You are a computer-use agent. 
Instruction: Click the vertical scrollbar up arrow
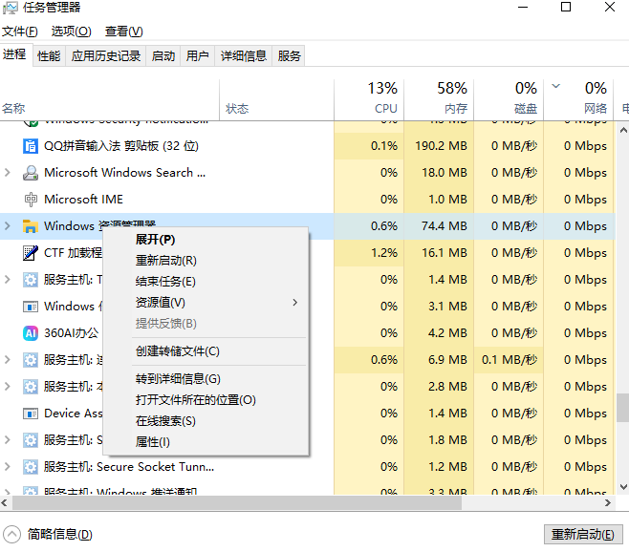(623, 130)
